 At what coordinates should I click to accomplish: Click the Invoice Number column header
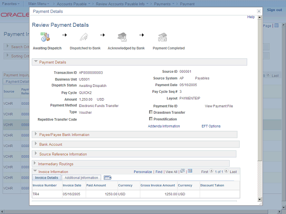click(x=45, y=185)
